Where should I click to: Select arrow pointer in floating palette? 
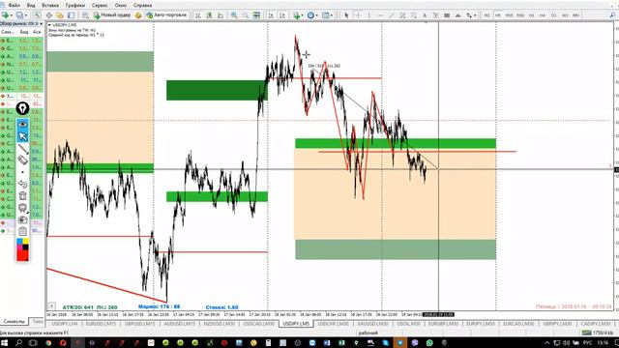tap(22, 136)
